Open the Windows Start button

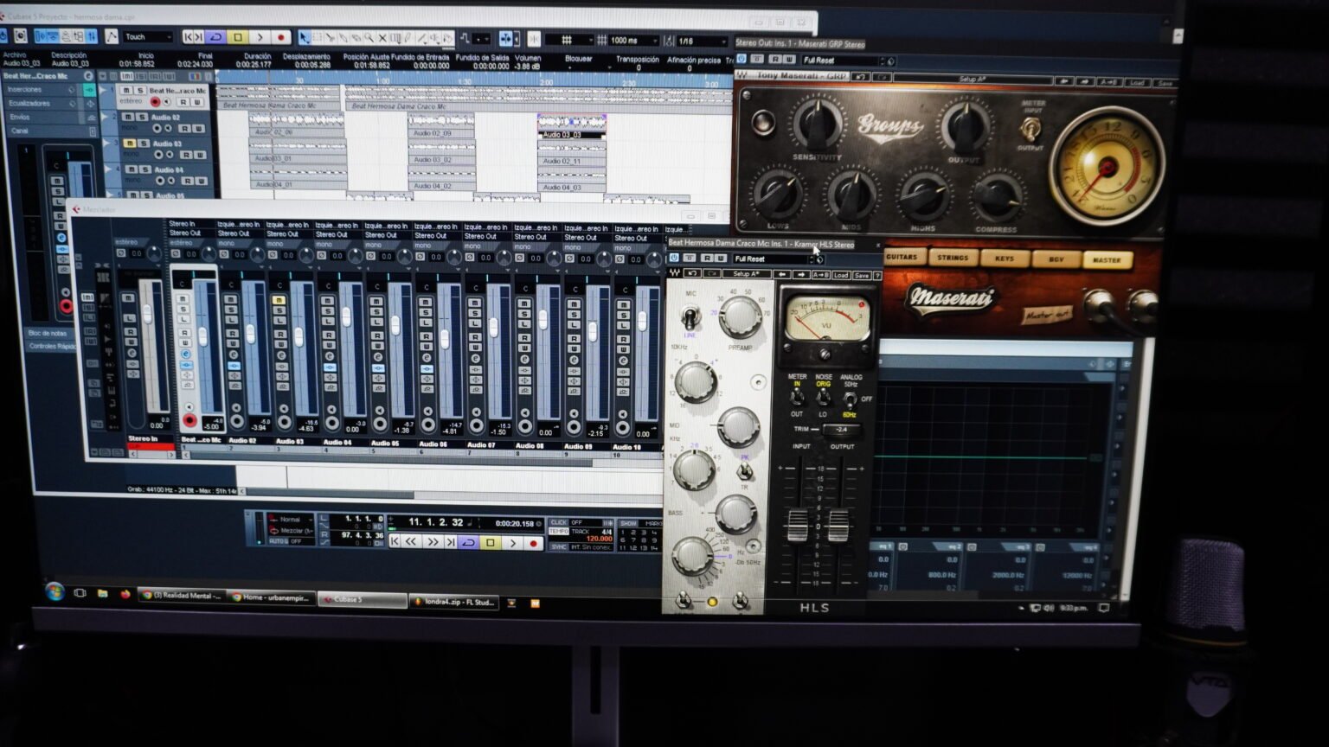pos(55,592)
